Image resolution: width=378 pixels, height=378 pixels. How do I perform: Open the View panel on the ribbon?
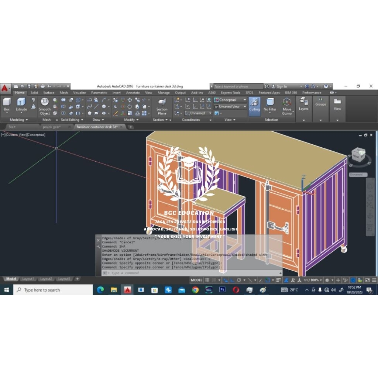[x=337, y=104]
